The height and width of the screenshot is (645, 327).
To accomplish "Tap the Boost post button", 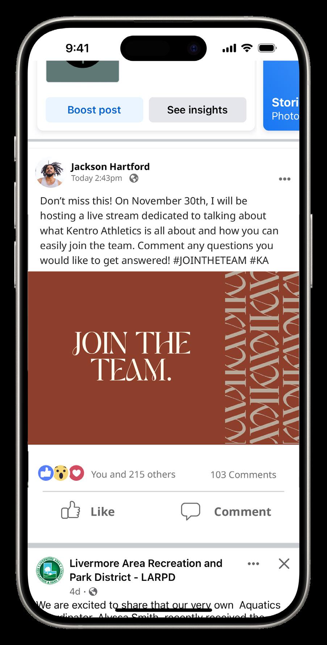I will (94, 110).
